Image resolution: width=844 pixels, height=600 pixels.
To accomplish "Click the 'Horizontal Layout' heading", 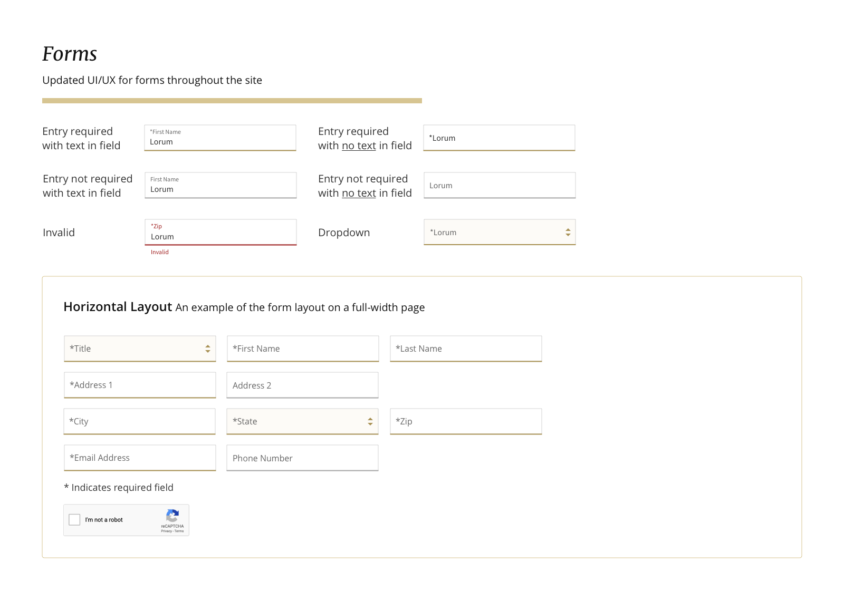I will click(118, 307).
